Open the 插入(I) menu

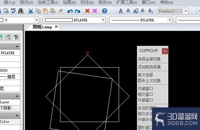[x=9, y=3]
